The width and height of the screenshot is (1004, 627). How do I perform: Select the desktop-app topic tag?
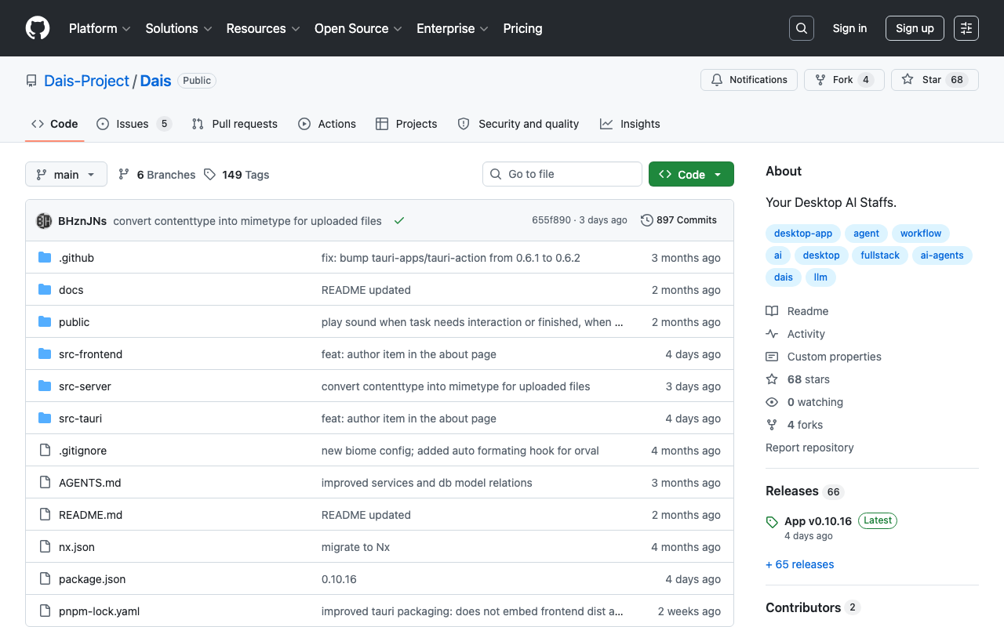pyautogui.click(x=803, y=234)
